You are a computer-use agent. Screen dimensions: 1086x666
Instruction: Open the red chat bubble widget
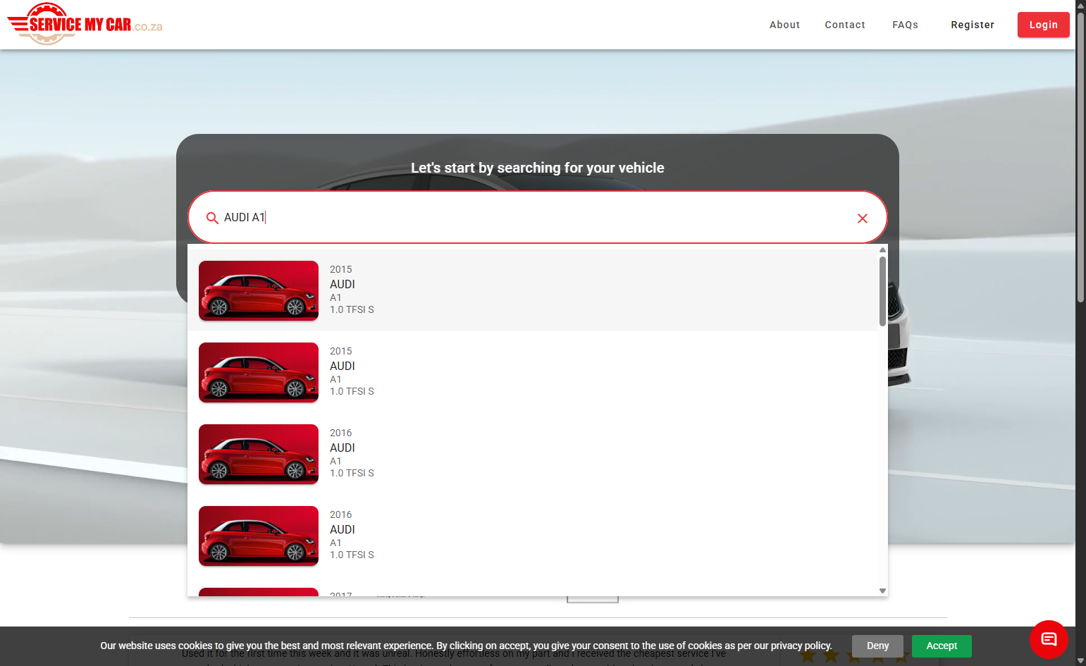point(1049,639)
